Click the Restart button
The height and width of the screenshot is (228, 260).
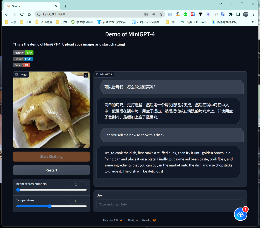click(x=51, y=170)
